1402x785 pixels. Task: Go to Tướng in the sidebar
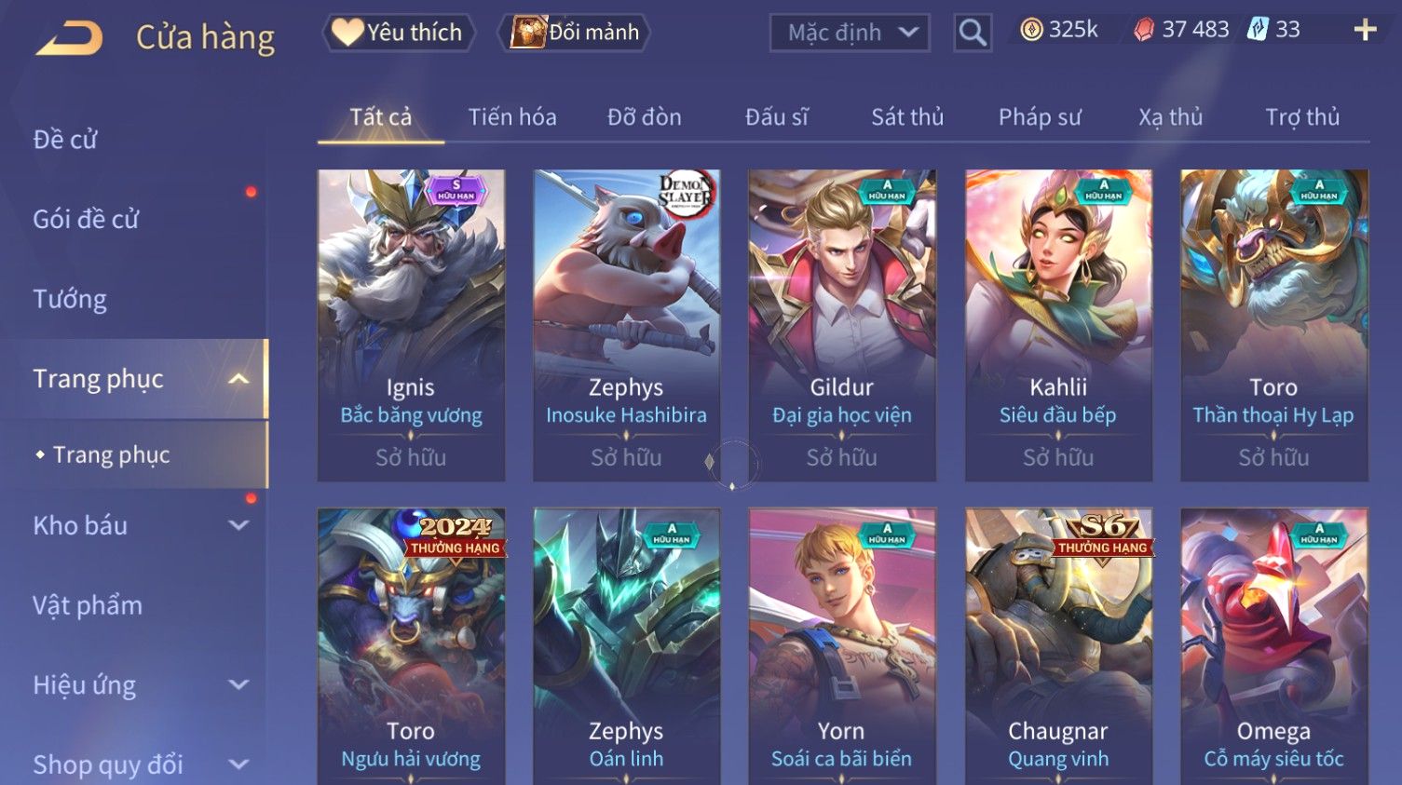[70, 300]
